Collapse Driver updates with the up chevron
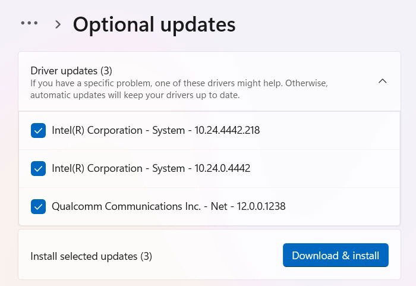This screenshot has width=416, height=286. (x=383, y=81)
